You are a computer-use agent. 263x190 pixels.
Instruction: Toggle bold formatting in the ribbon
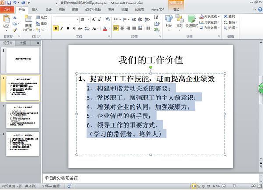click(56, 28)
